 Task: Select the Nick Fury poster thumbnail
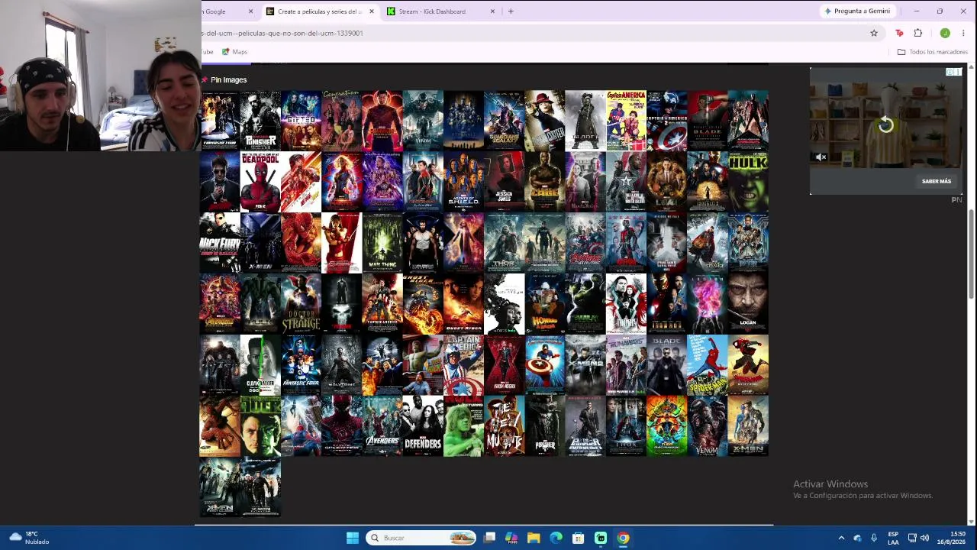click(x=220, y=243)
